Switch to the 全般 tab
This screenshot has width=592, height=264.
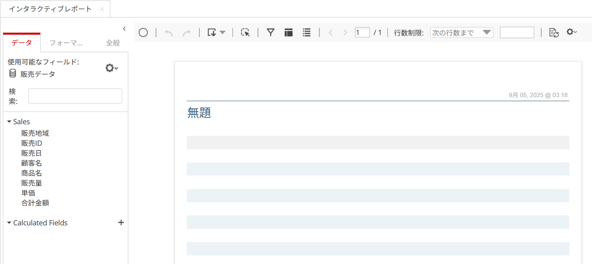pos(113,43)
